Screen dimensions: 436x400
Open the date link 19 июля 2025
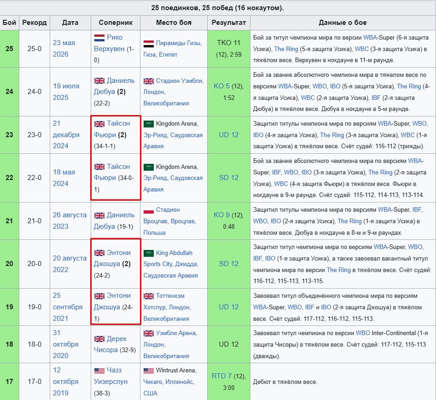66,92
